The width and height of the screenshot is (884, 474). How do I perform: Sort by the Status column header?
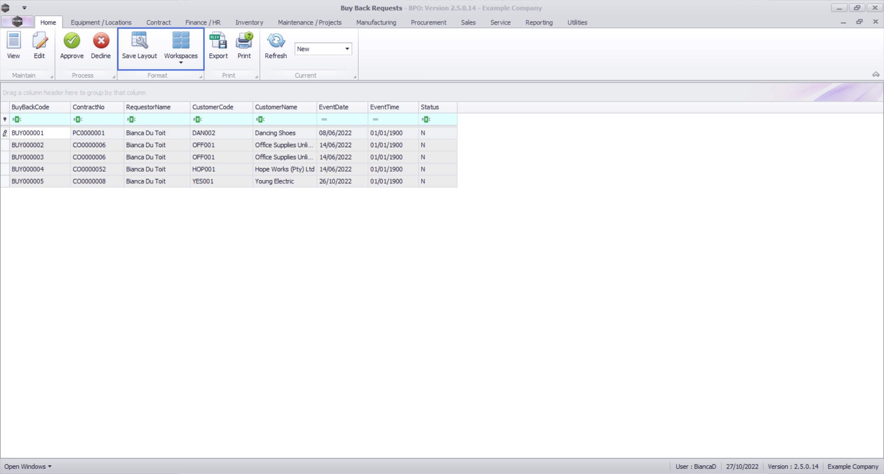tap(438, 107)
